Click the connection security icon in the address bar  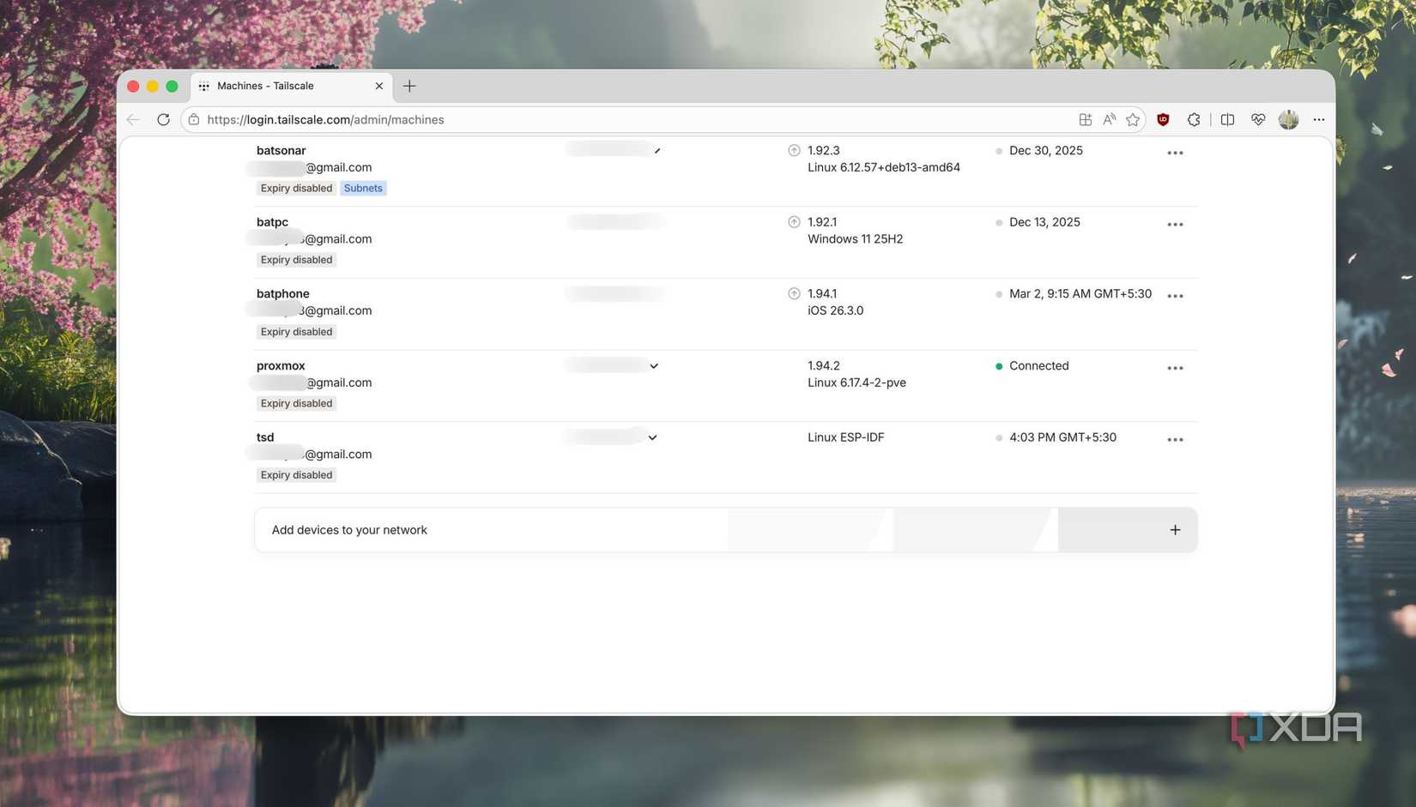pyautogui.click(x=194, y=119)
